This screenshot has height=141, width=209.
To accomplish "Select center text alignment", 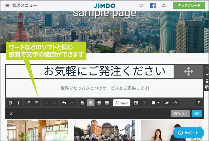I will coord(91,103).
